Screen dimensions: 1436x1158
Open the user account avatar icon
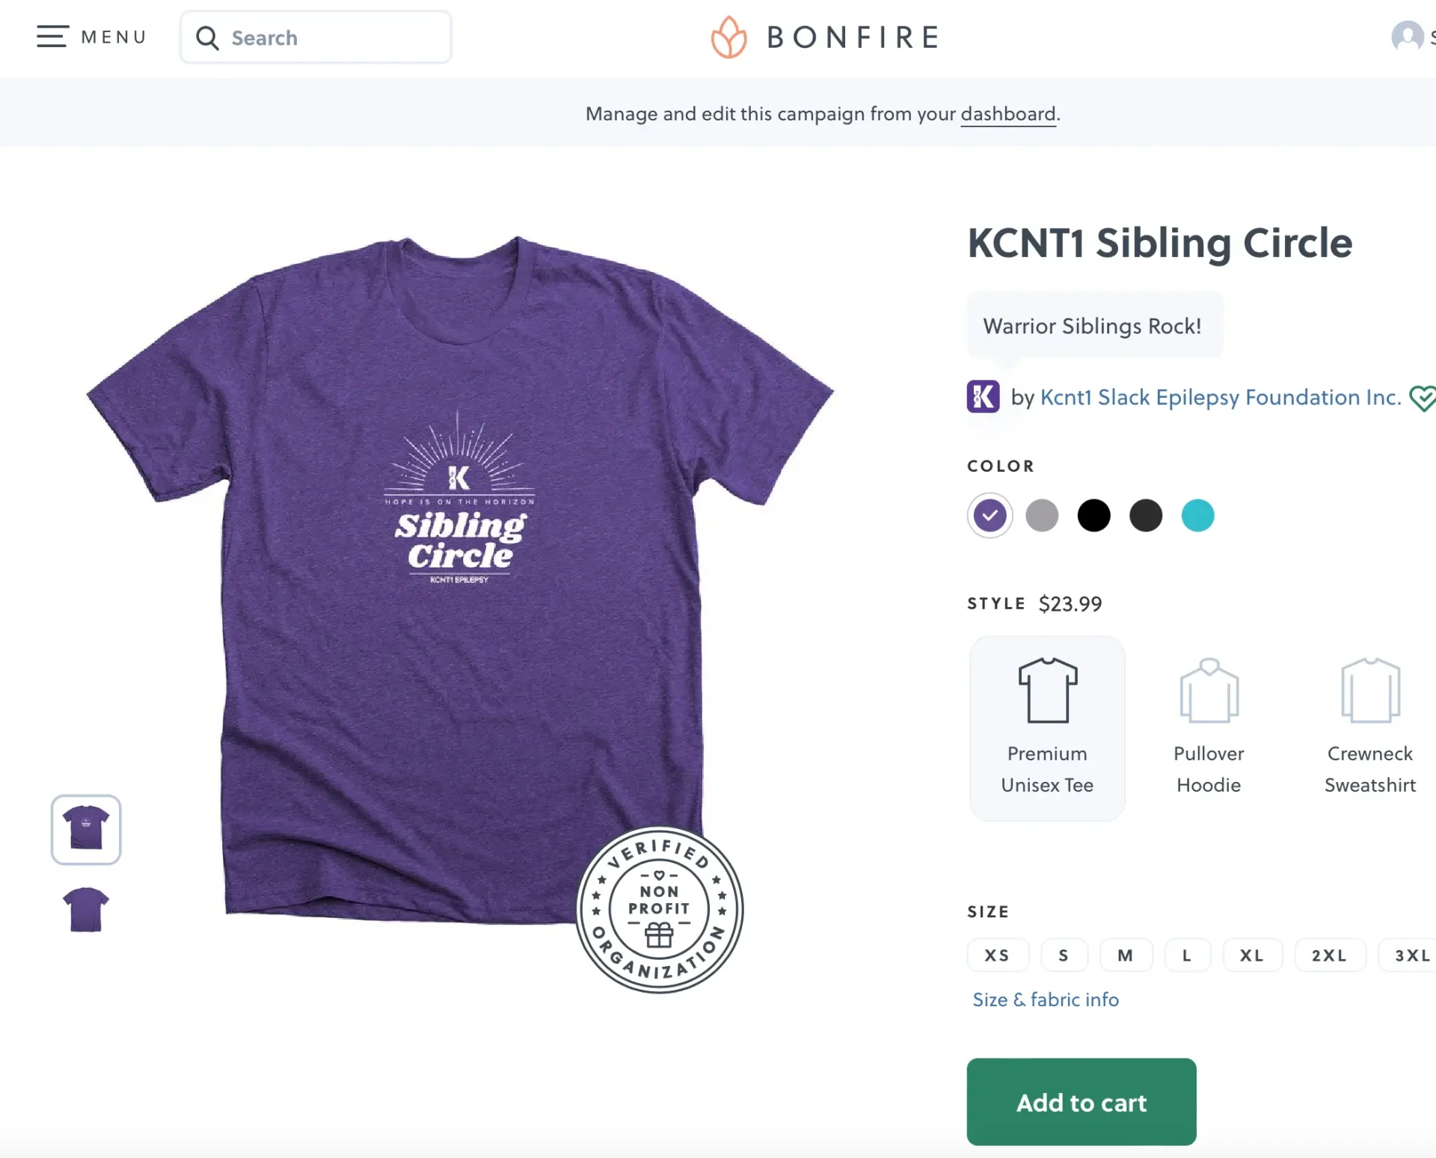coord(1407,37)
